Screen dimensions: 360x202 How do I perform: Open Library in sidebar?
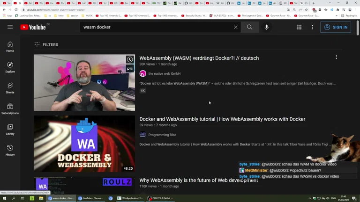[x=10, y=130]
